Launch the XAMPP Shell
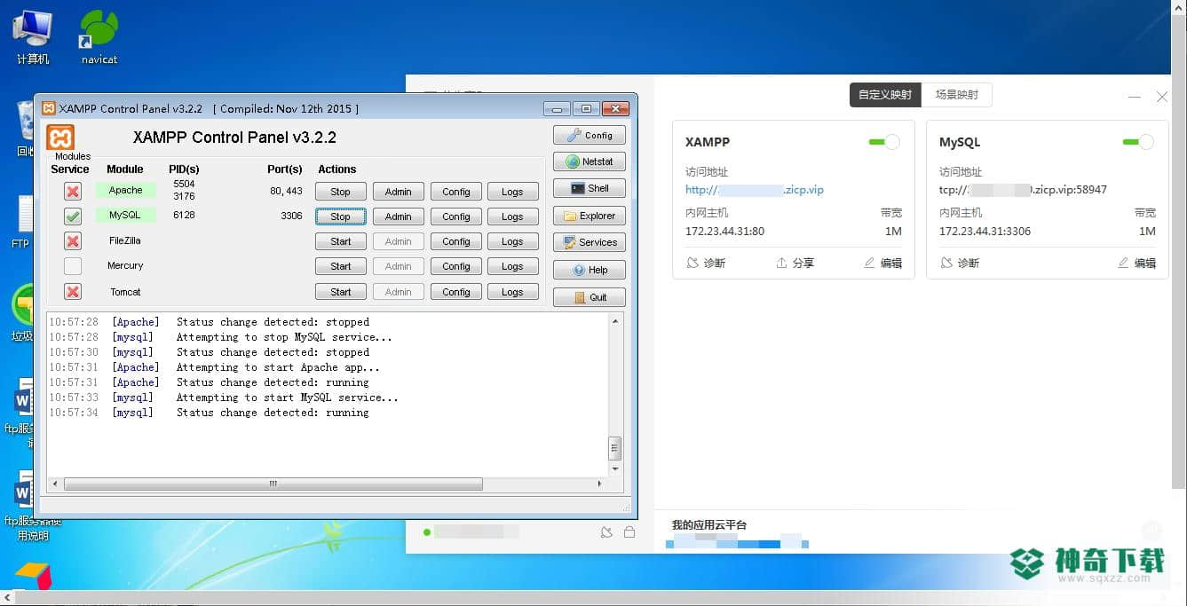 [x=590, y=188]
